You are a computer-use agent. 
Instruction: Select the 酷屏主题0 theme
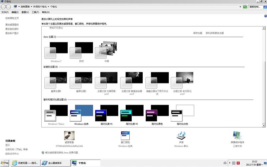[56, 82]
